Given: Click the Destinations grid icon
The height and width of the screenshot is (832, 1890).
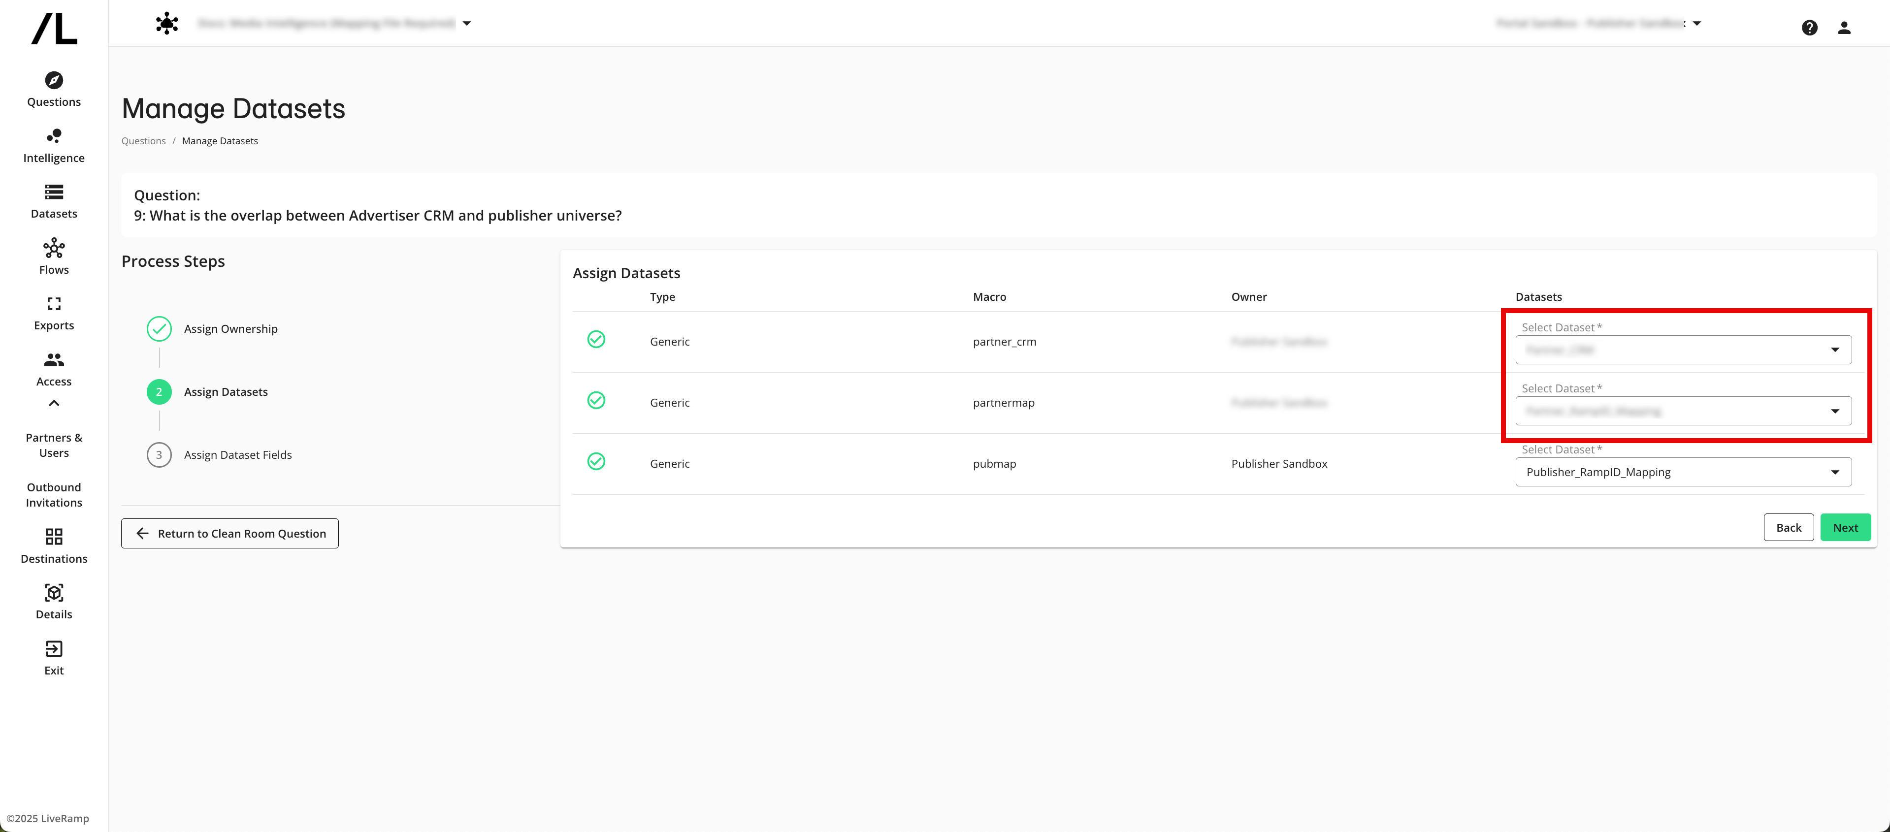Looking at the screenshot, I should [x=53, y=536].
